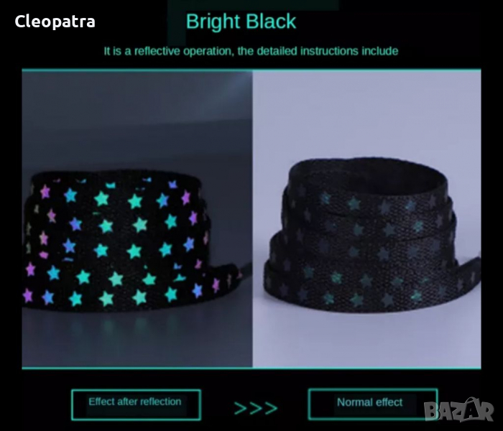Open the glowing reflective shoelace photo
Viewport: 503px width, 431px height.
tap(137, 219)
